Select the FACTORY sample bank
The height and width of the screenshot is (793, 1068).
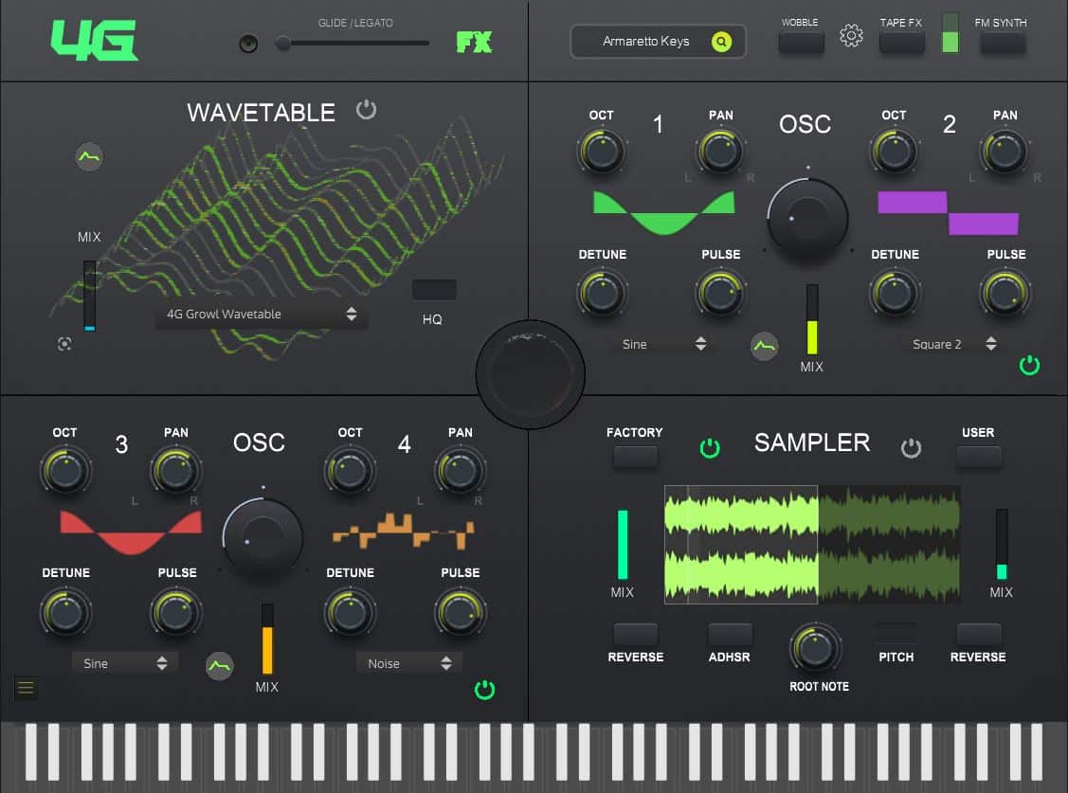click(635, 456)
